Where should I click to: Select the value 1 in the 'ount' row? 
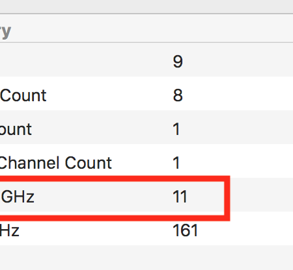tap(176, 129)
